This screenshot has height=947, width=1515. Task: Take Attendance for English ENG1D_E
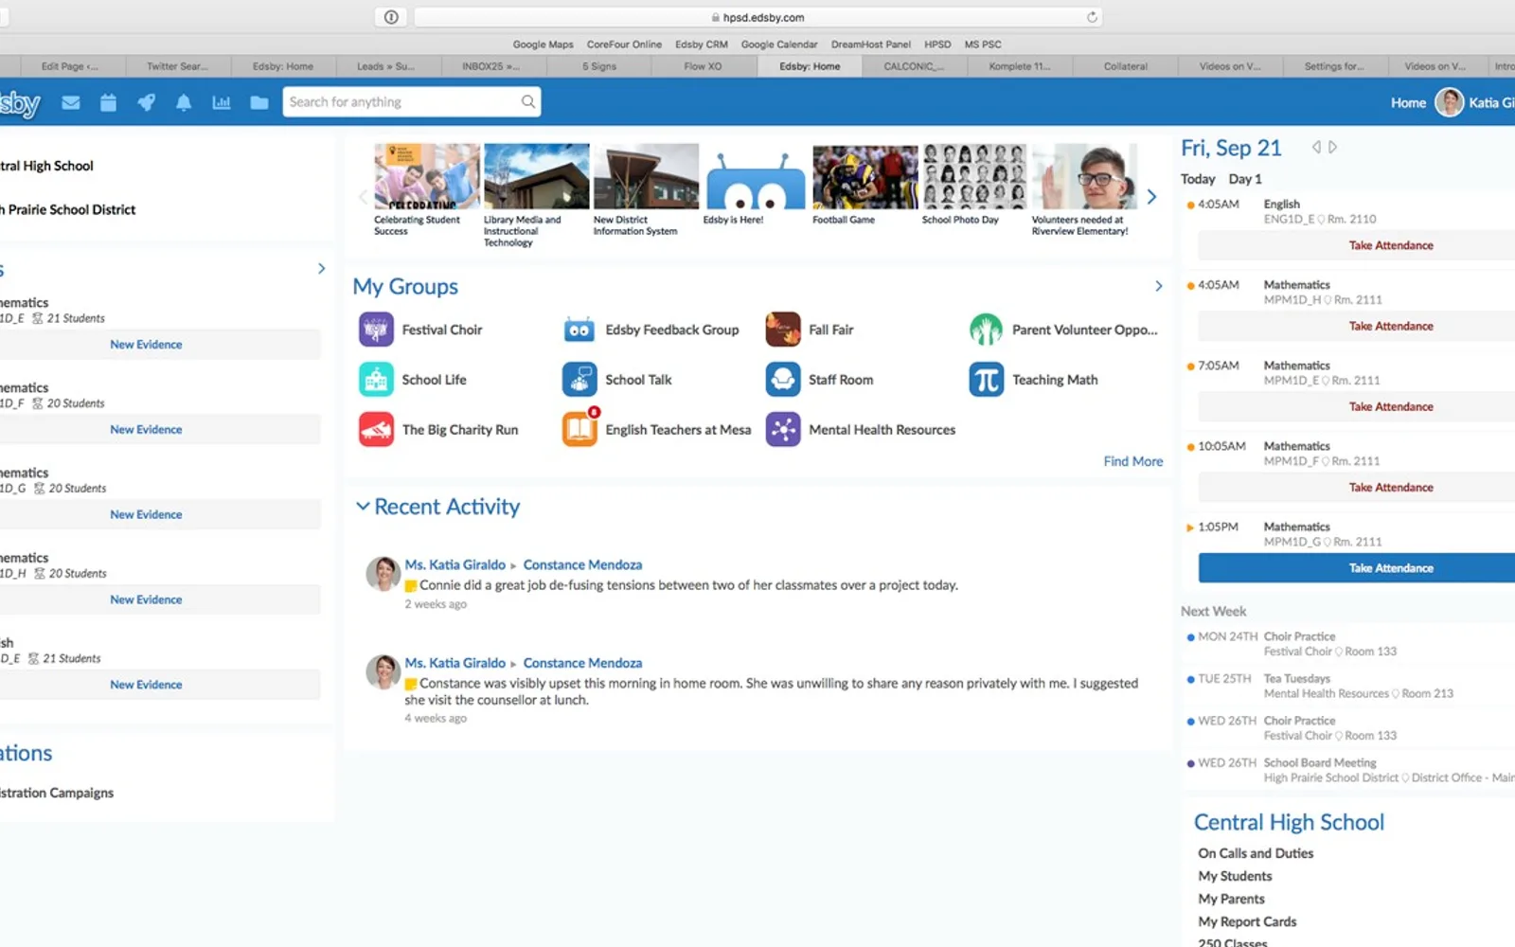pos(1357,245)
